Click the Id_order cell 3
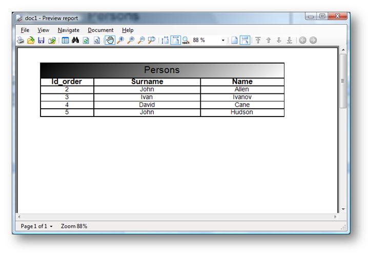Image resolution: width=368 pixels, height=254 pixels. point(67,97)
